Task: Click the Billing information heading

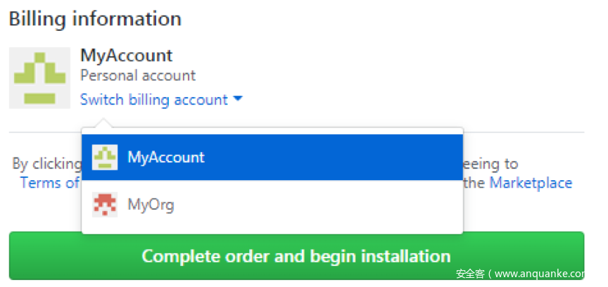Action: pos(95,19)
